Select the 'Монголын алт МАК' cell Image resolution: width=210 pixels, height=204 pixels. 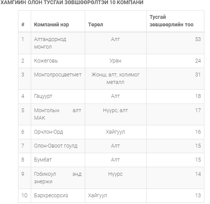point(58,114)
